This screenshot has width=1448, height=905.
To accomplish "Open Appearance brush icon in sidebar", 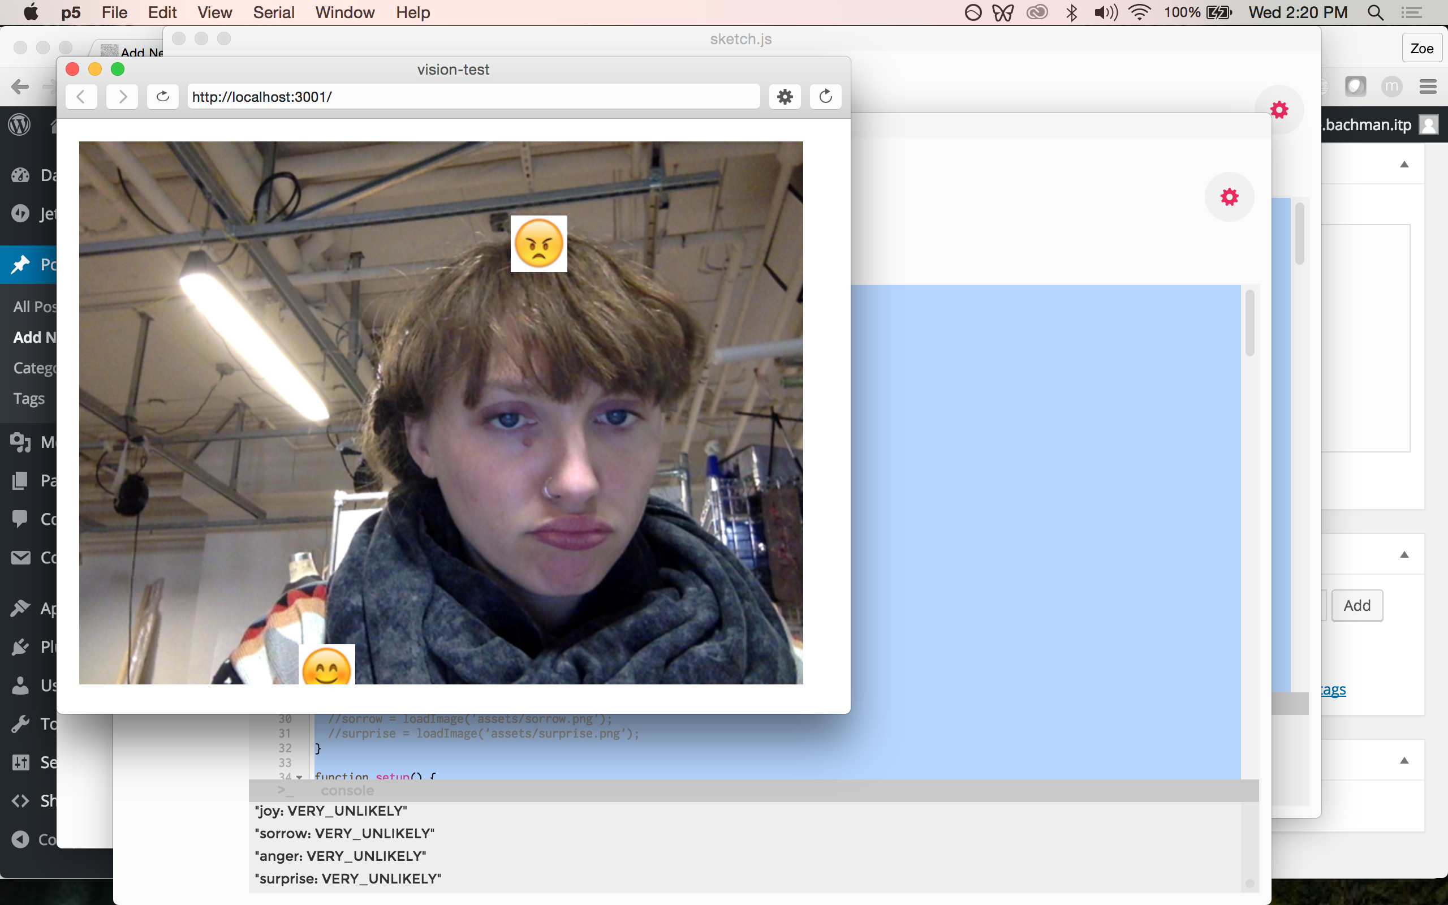I will (20, 608).
